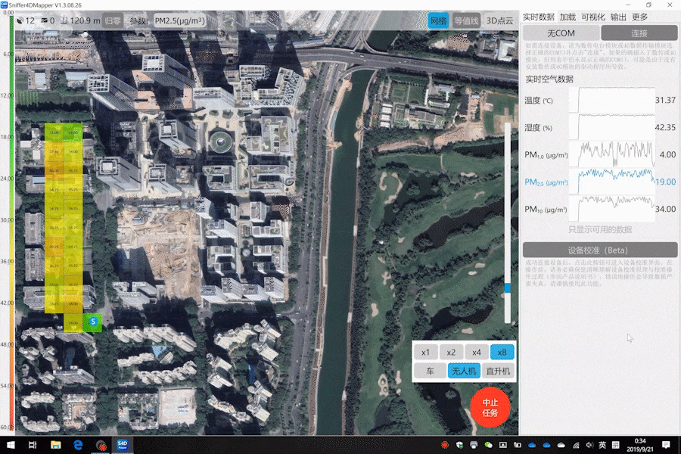This screenshot has height=454, width=681.
Task: Switch map display to 等值线 contour mode
Action: 466,21
